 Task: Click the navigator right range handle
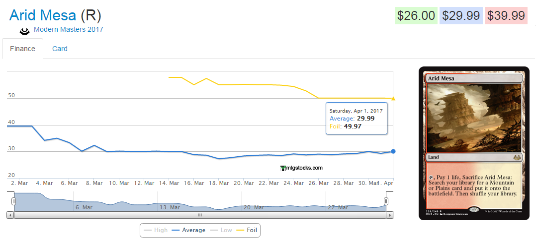(x=386, y=201)
